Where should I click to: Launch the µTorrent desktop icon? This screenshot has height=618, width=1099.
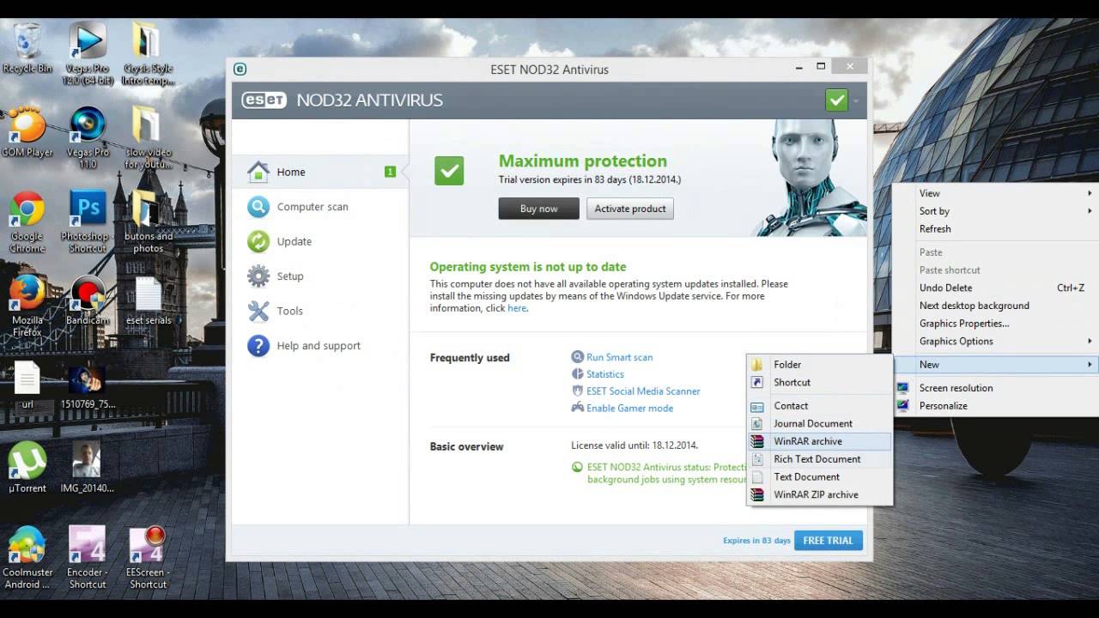pos(27,469)
